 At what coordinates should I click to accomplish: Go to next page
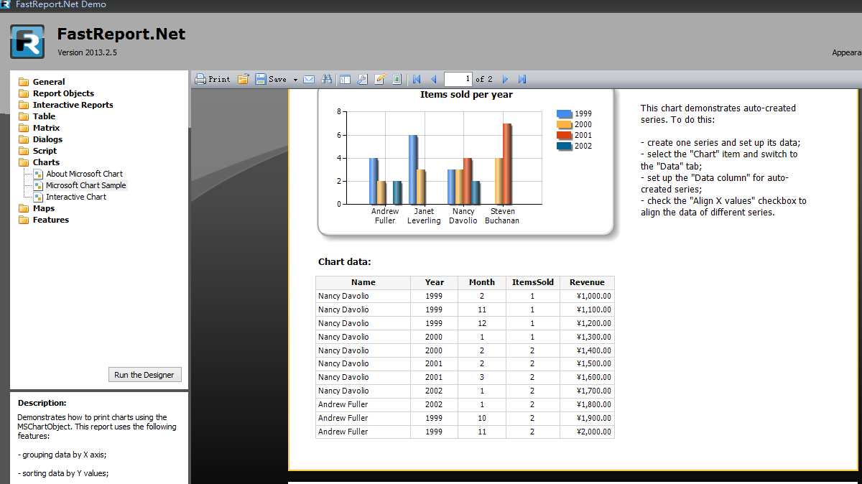click(x=505, y=79)
